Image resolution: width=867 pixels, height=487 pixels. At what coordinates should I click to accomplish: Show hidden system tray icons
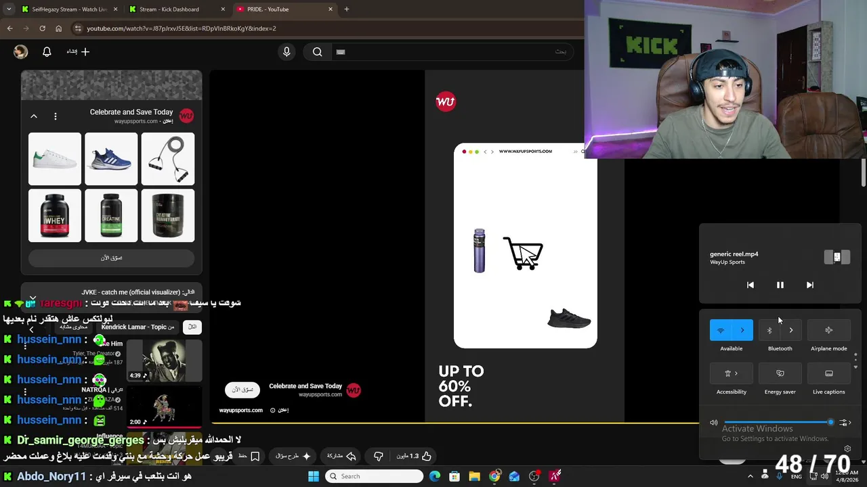click(750, 476)
